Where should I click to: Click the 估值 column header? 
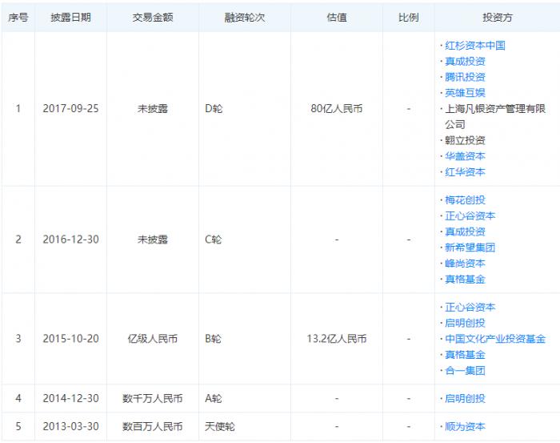pos(337,17)
